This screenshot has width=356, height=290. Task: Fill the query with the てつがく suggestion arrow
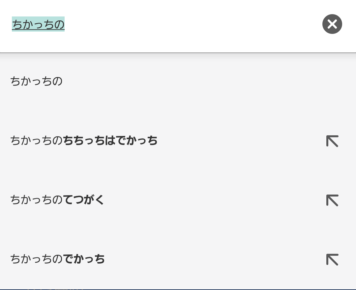tap(332, 200)
